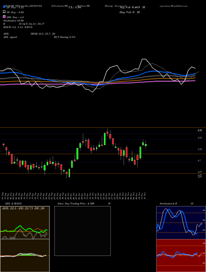Open the empty Intra Day Trading Price panel
Image resolution: width=206 pixels, height=272 pixels.
(x=82, y=231)
